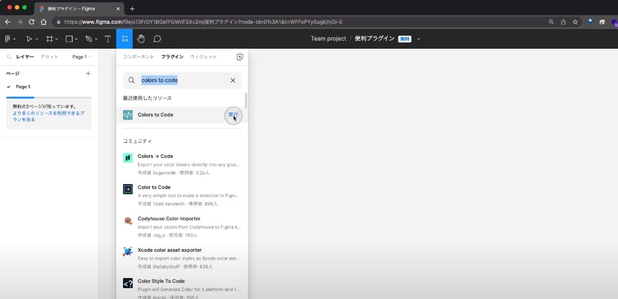Screen dimensions: 618x299
Task: Click the Color to Code plugin thumbnail icon
Action: pyautogui.click(x=128, y=189)
